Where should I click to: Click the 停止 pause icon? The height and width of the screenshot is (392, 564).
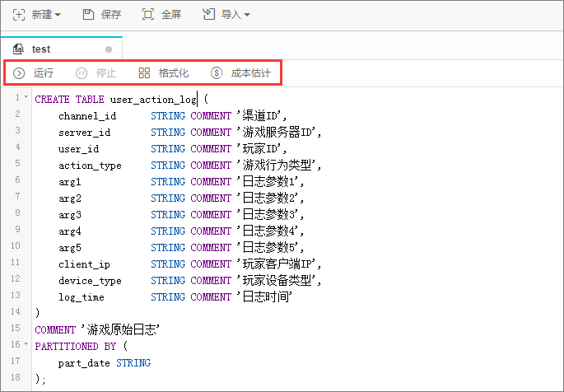click(82, 73)
